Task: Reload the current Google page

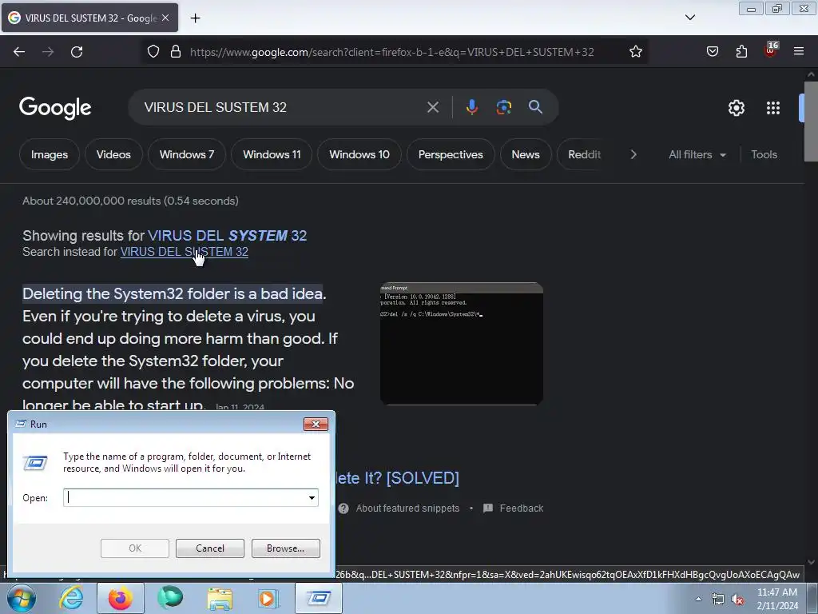Action: click(x=77, y=52)
